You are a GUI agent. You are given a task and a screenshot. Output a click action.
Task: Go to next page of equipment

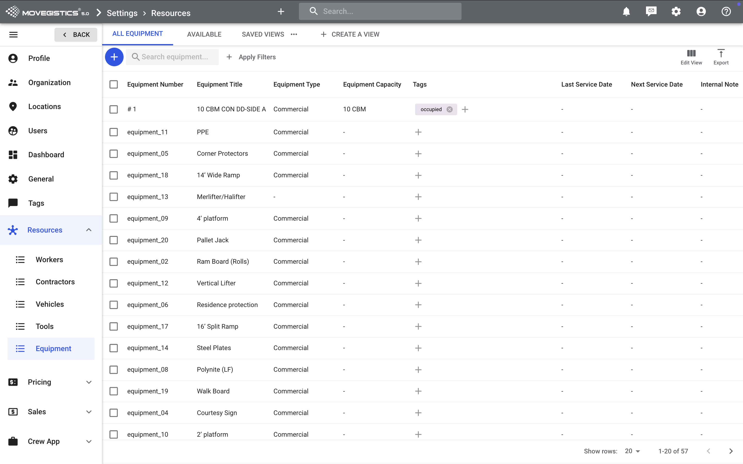731,451
